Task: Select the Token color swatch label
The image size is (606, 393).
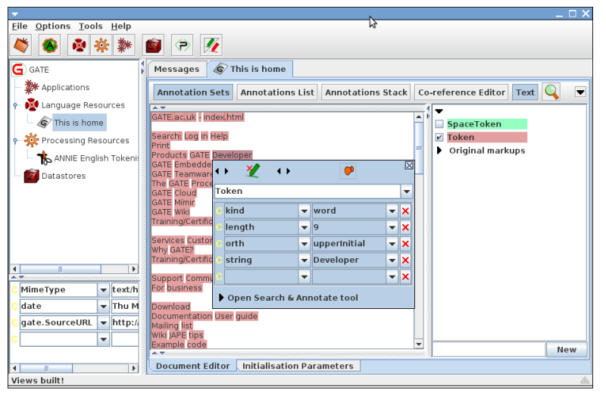Action: coord(486,138)
